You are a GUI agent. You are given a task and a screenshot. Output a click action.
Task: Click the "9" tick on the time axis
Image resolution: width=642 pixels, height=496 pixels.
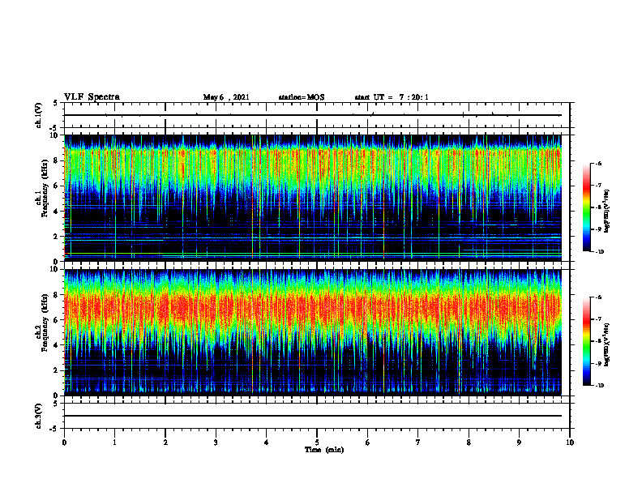point(519,443)
